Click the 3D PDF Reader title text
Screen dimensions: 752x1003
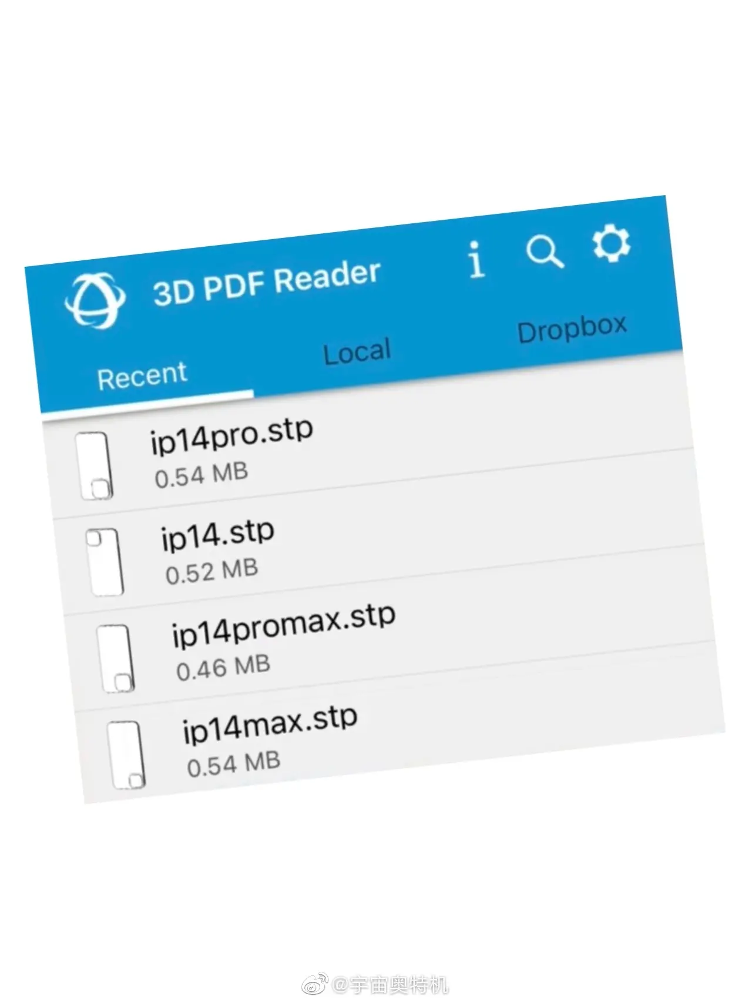267,283
